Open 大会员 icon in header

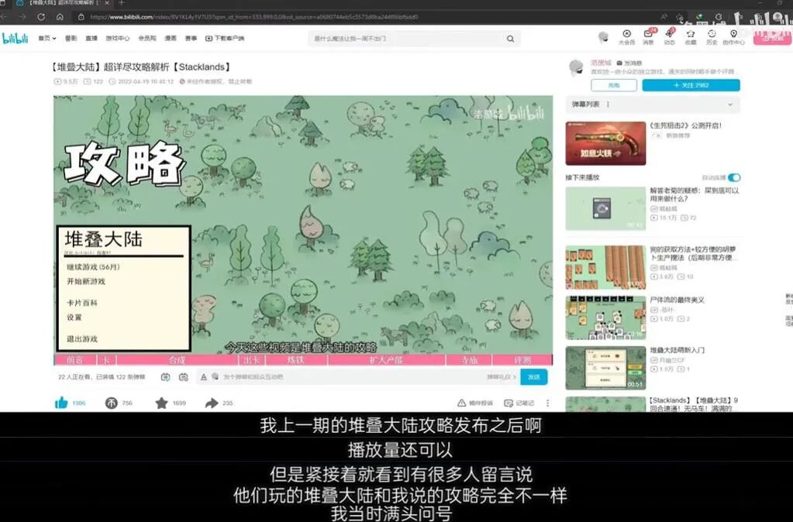(626, 37)
